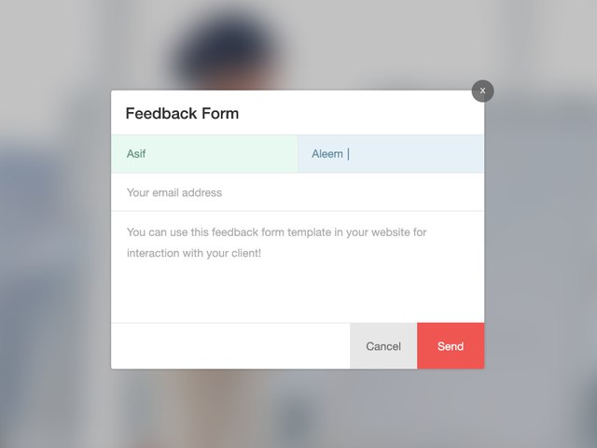Click the empty footer area beside Cancel
This screenshot has height=448, width=597.
click(x=229, y=346)
